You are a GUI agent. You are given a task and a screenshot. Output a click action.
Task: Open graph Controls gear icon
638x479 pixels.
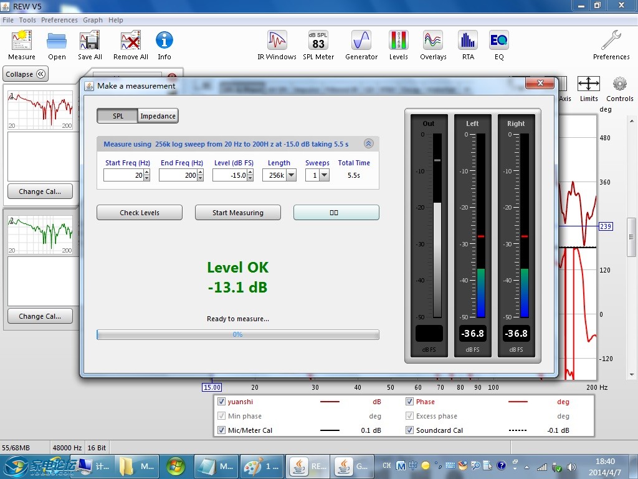coord(620,89)
